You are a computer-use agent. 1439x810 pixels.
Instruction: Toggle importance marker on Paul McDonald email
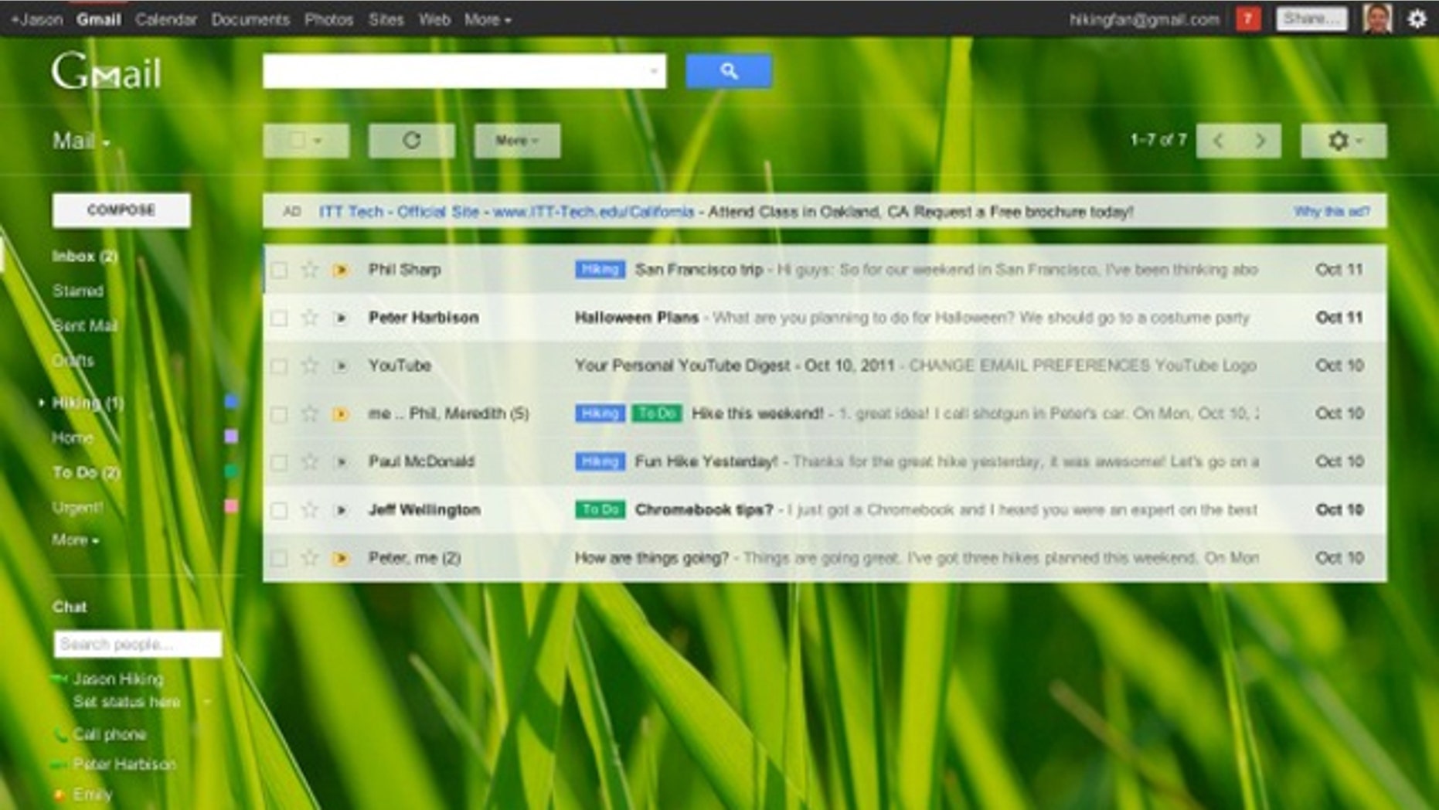pyautogui.click(x=340, y=461)
